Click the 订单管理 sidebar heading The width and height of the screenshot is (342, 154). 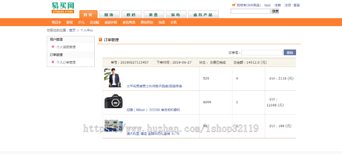tap(56, 55)
